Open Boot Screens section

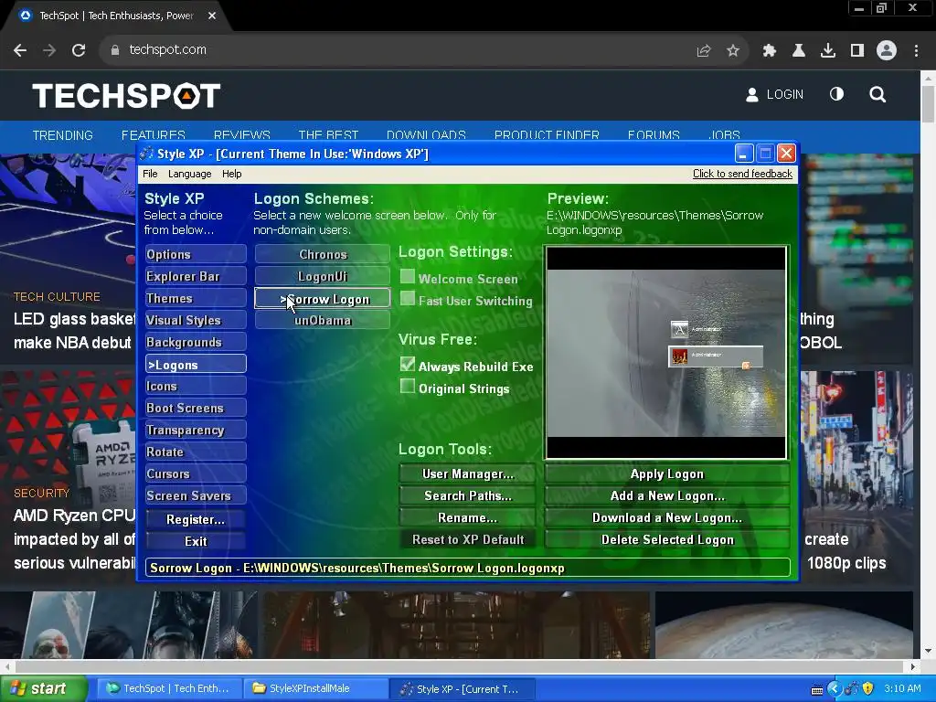tap(196, 408)
